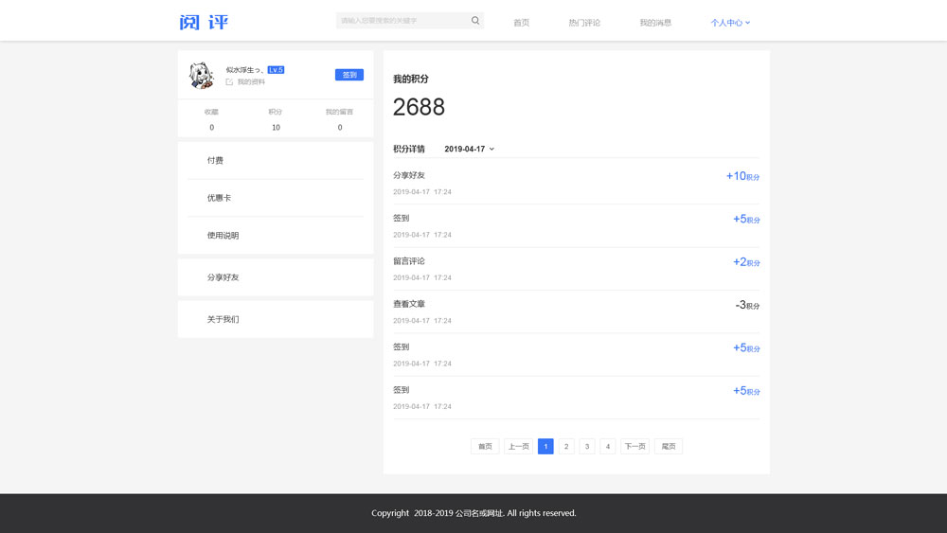947x533 pixels.
Task: Select 分享好友 in the left sidebar
Action: click(223, 277)
